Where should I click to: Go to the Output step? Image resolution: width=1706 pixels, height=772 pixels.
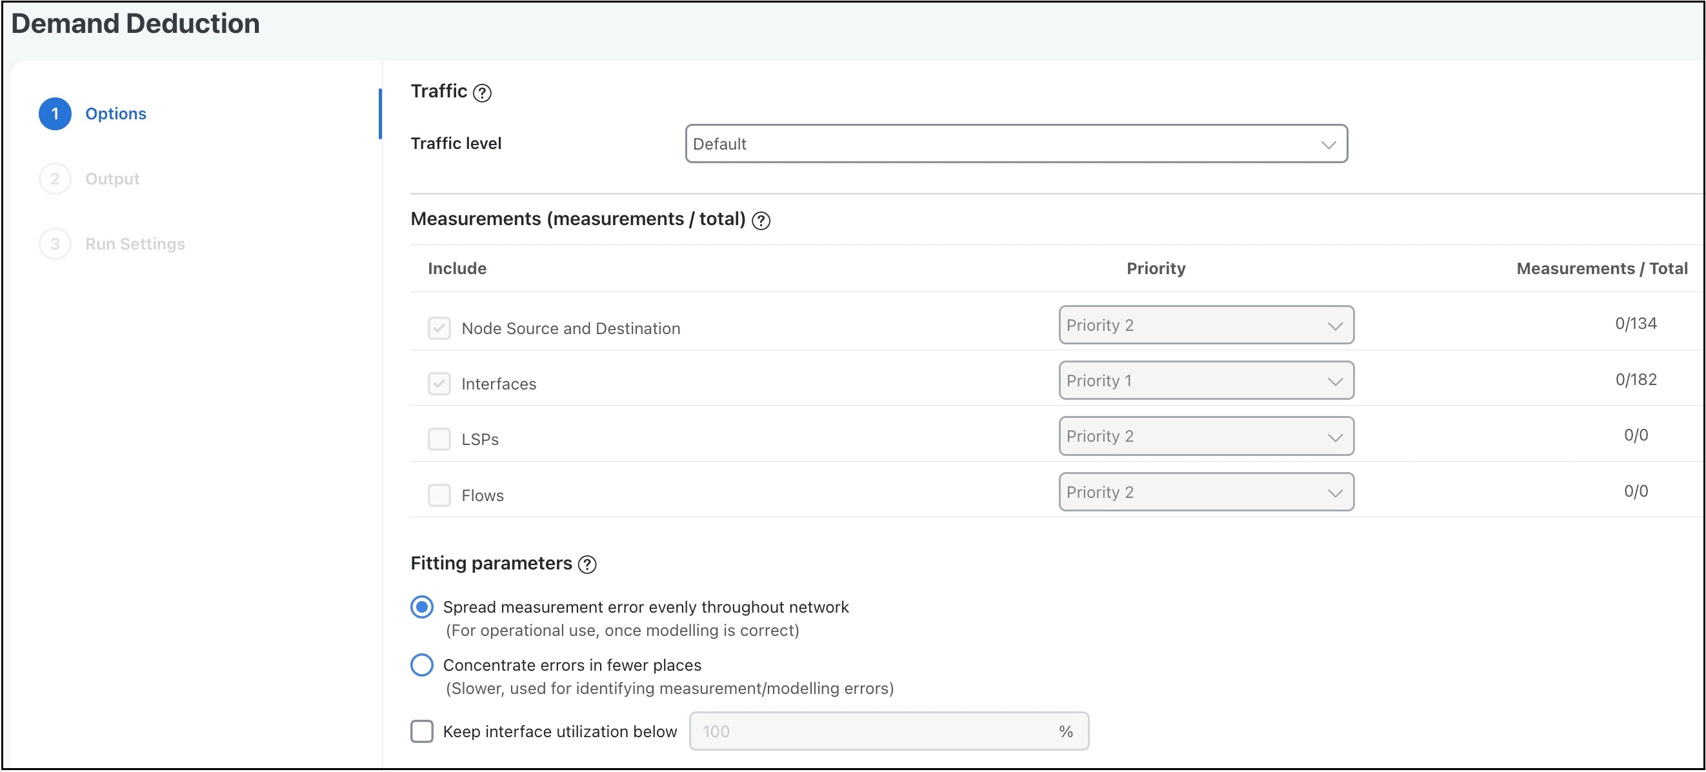tap(112, 179)
